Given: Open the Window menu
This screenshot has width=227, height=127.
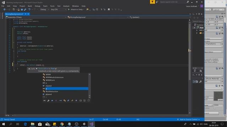Looking at the screenshot, I should [x=76, y=6].
